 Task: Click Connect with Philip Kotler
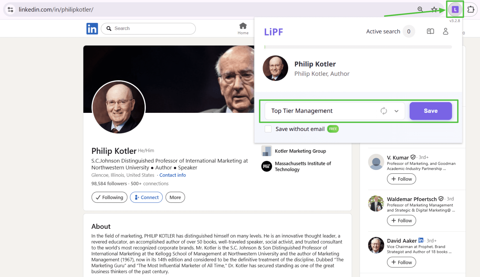click(x=146, y=197)
